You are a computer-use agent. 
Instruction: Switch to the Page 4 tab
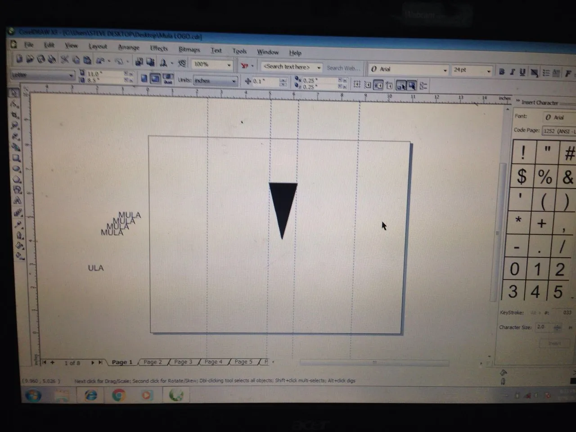(x=213, y=361)
